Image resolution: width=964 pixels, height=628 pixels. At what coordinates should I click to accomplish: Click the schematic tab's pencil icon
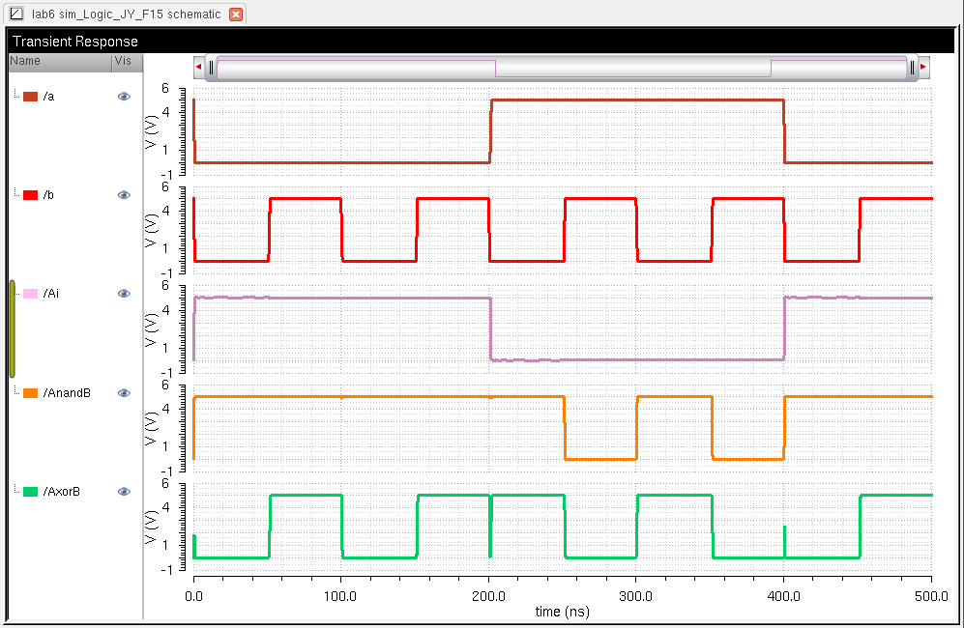[15, 14]
